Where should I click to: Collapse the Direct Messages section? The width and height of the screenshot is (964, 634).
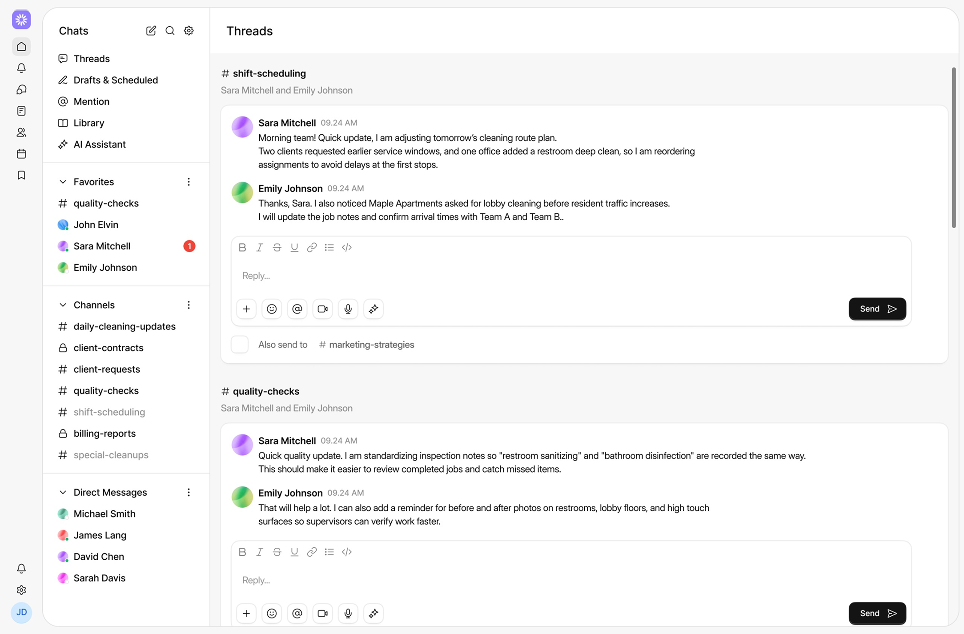pyautogui.click(x=63, y=492)
